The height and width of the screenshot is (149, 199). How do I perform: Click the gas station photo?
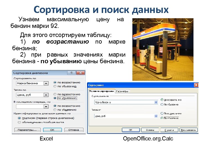click(163, 50)
